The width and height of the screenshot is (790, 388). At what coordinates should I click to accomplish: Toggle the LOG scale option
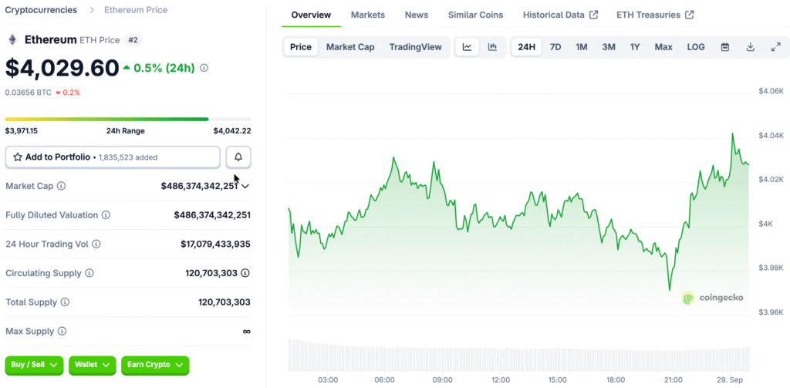tap(695, 47)
